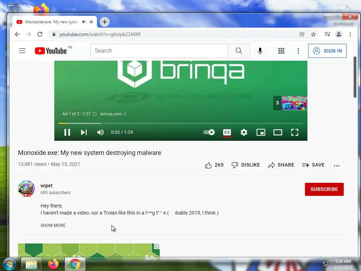Skip to next video with the next button
Screen dimensions: 361x271
tap(84, 132)
